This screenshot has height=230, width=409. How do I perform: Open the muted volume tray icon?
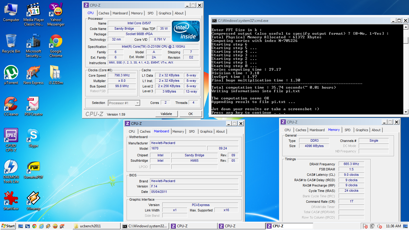380,226
